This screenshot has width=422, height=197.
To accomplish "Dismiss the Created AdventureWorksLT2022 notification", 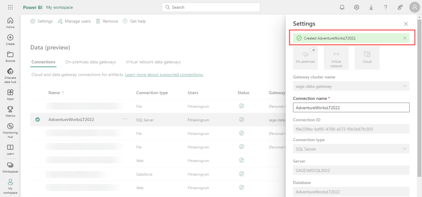I will click(405, 38).
